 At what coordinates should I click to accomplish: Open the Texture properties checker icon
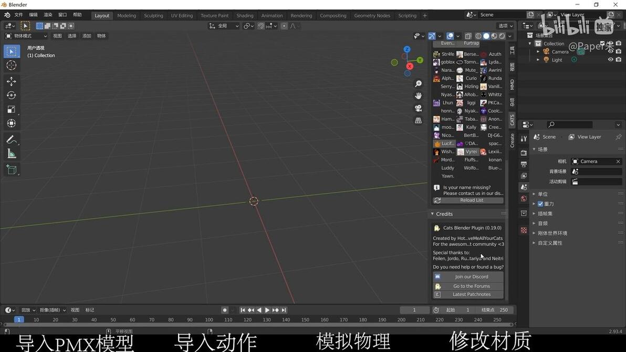(524, 230)
